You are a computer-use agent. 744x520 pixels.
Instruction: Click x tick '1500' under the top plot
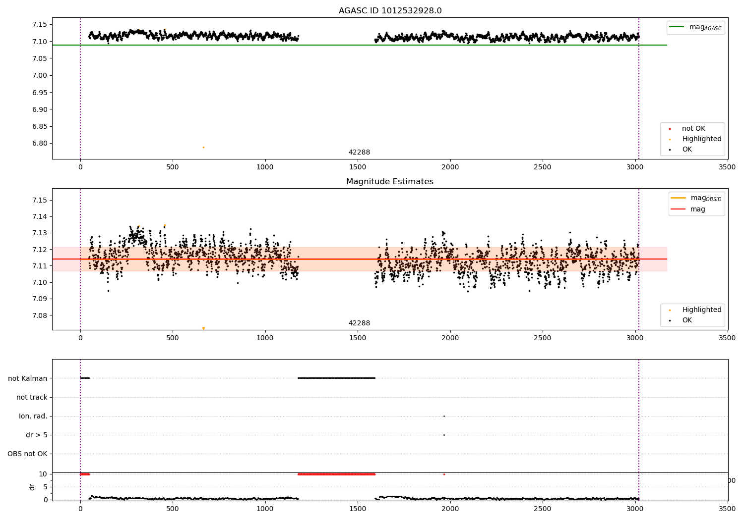point(358,167)
